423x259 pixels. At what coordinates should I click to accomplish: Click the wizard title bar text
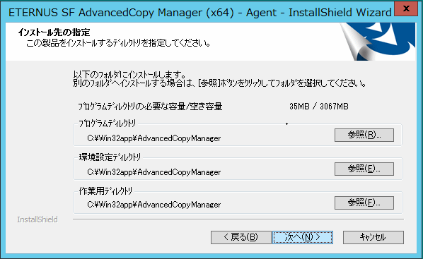[200, 13]
